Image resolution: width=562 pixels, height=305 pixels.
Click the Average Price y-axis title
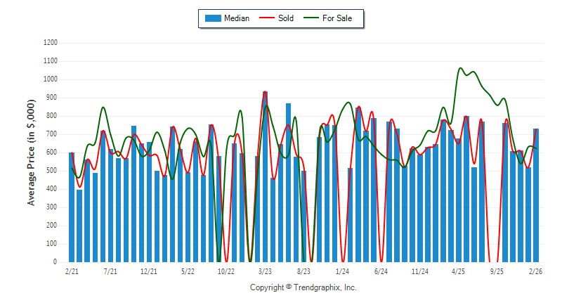click(31, 152)
